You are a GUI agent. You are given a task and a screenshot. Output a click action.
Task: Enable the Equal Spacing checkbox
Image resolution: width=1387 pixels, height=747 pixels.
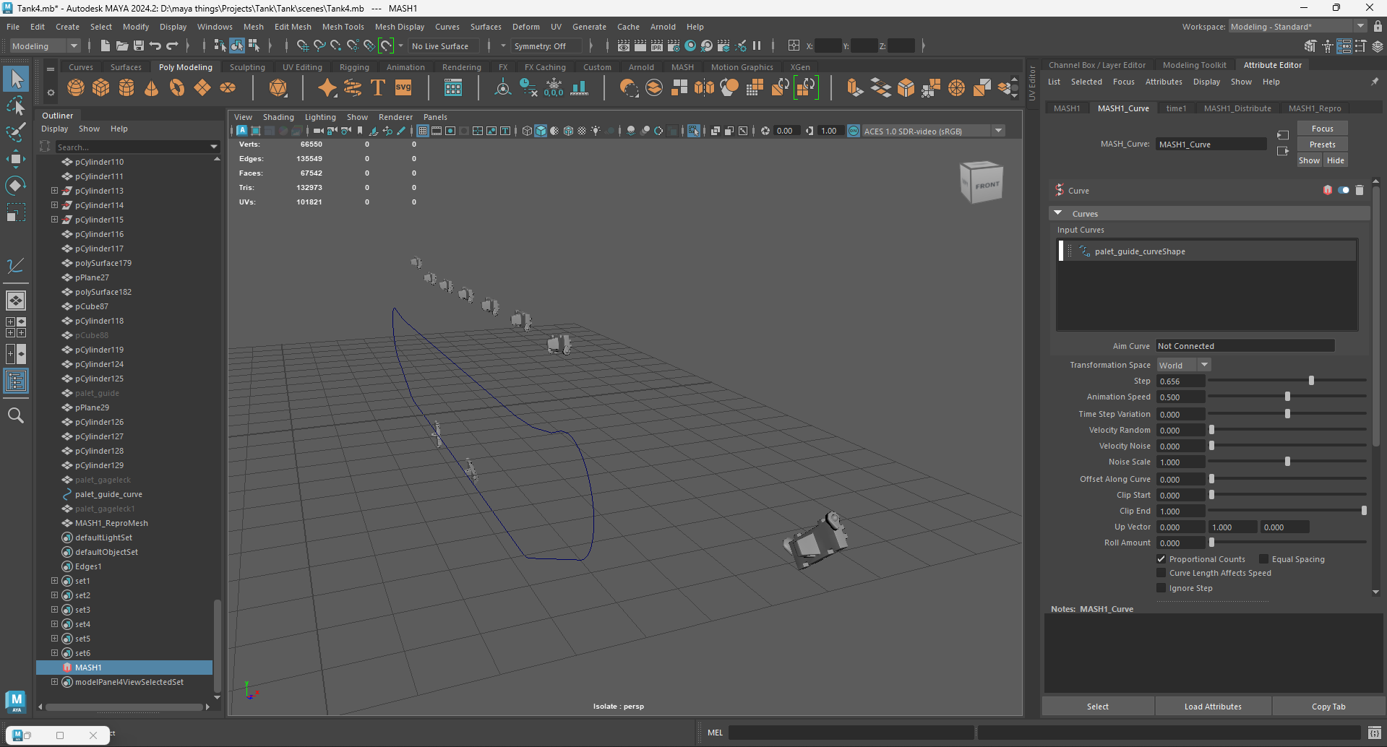coord(1263,559)
